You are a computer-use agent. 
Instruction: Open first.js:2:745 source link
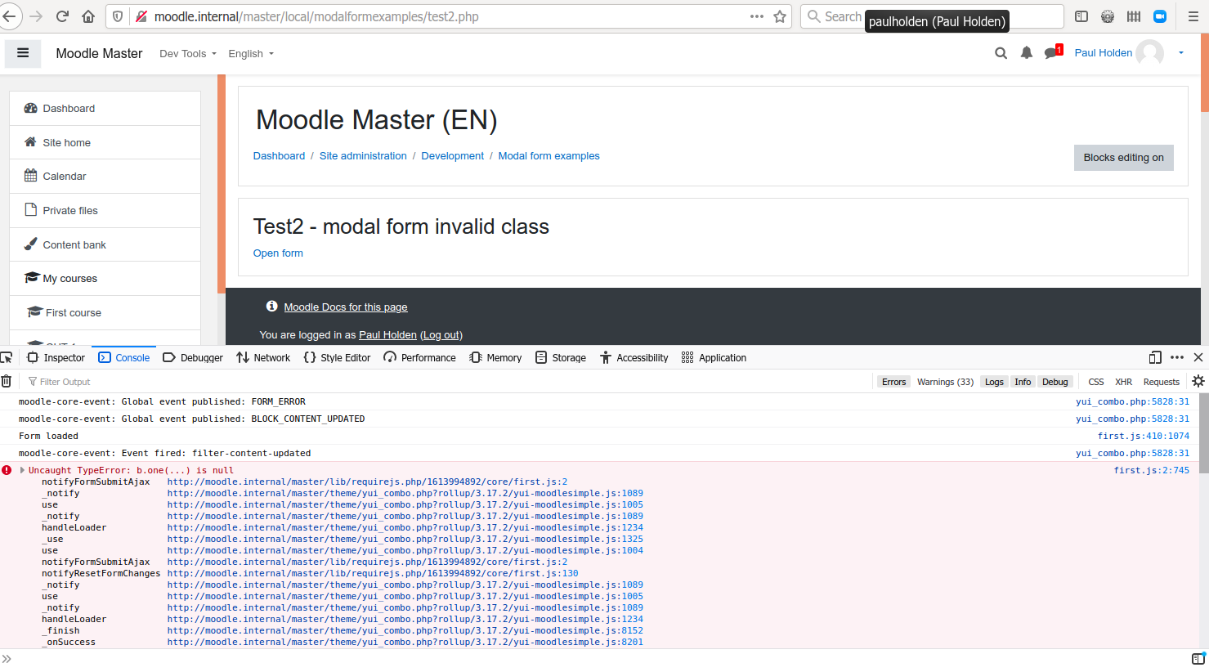tap(1152, 470)
